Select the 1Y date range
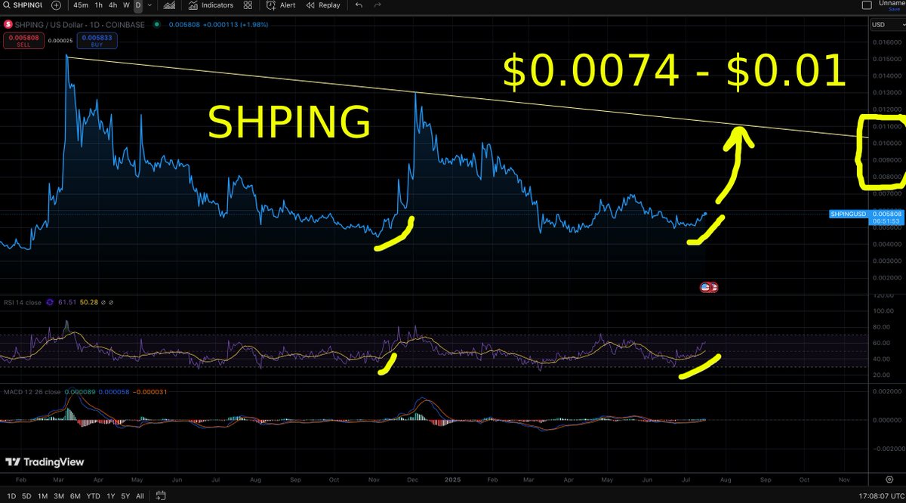Viewport: 906px width, 503px height. (111, 496)
